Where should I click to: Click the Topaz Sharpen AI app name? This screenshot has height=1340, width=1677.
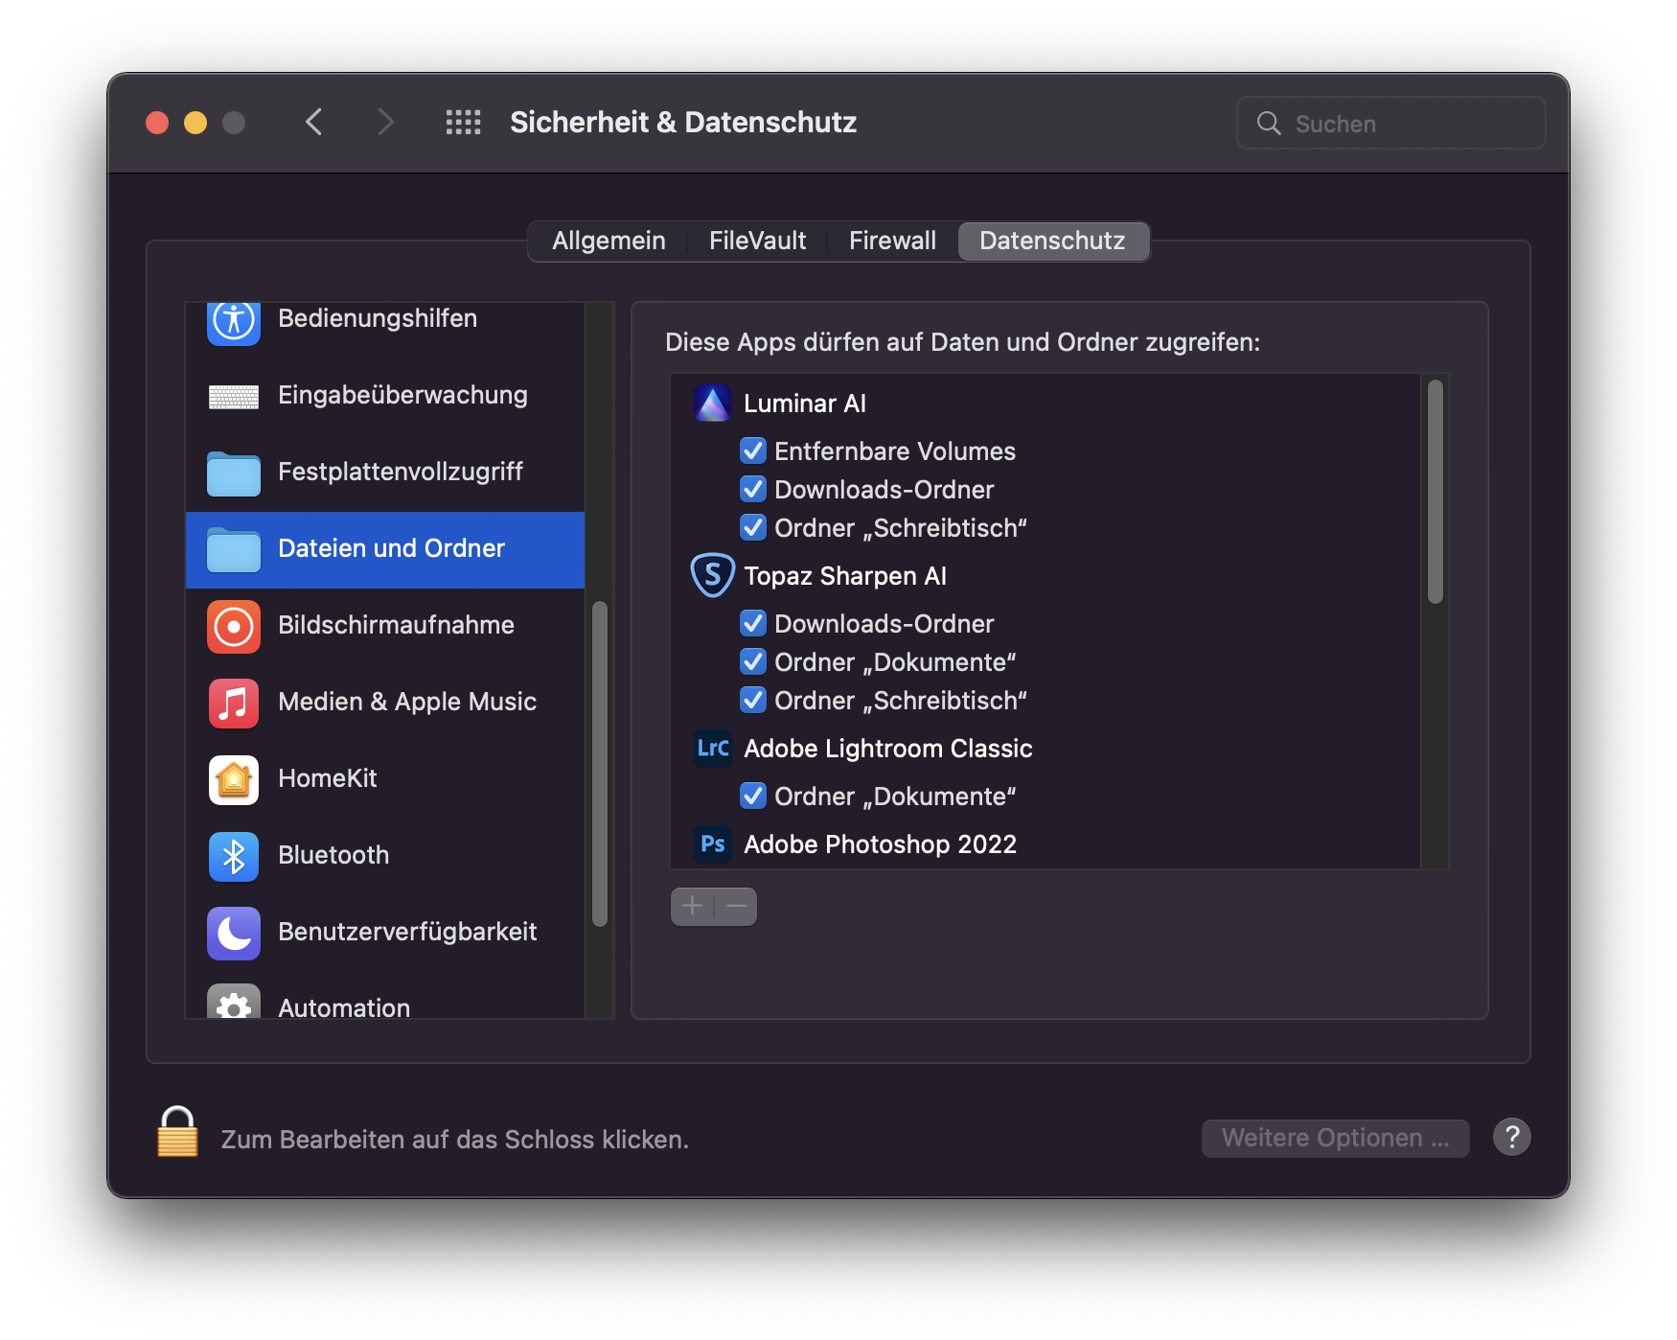(x=845, y=576)
